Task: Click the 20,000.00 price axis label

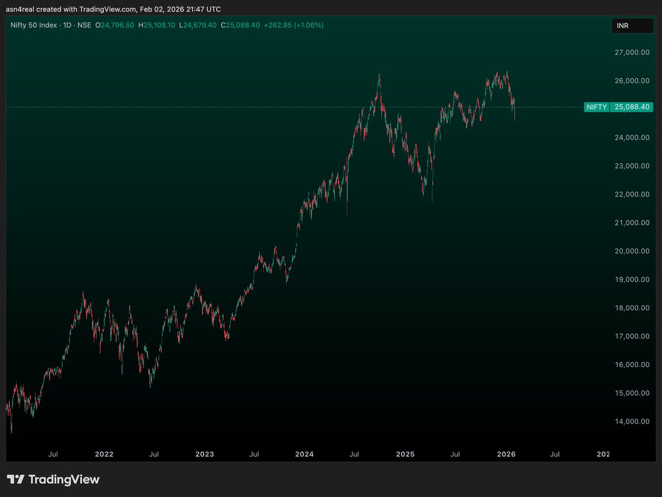Action: tap(632, 251)
